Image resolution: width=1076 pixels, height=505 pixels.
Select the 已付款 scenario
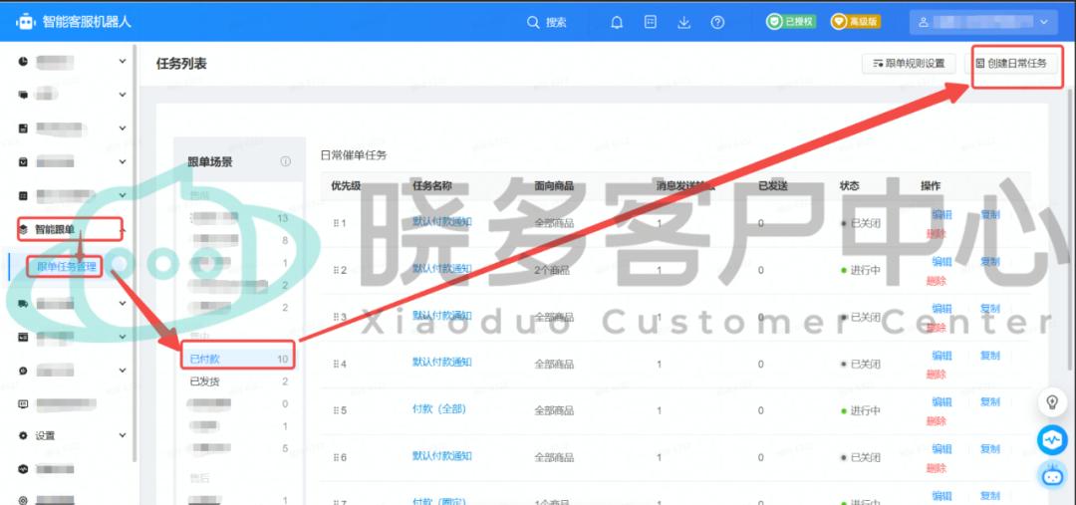(238, 359)
